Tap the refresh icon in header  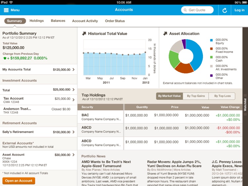tap(225, 10)
